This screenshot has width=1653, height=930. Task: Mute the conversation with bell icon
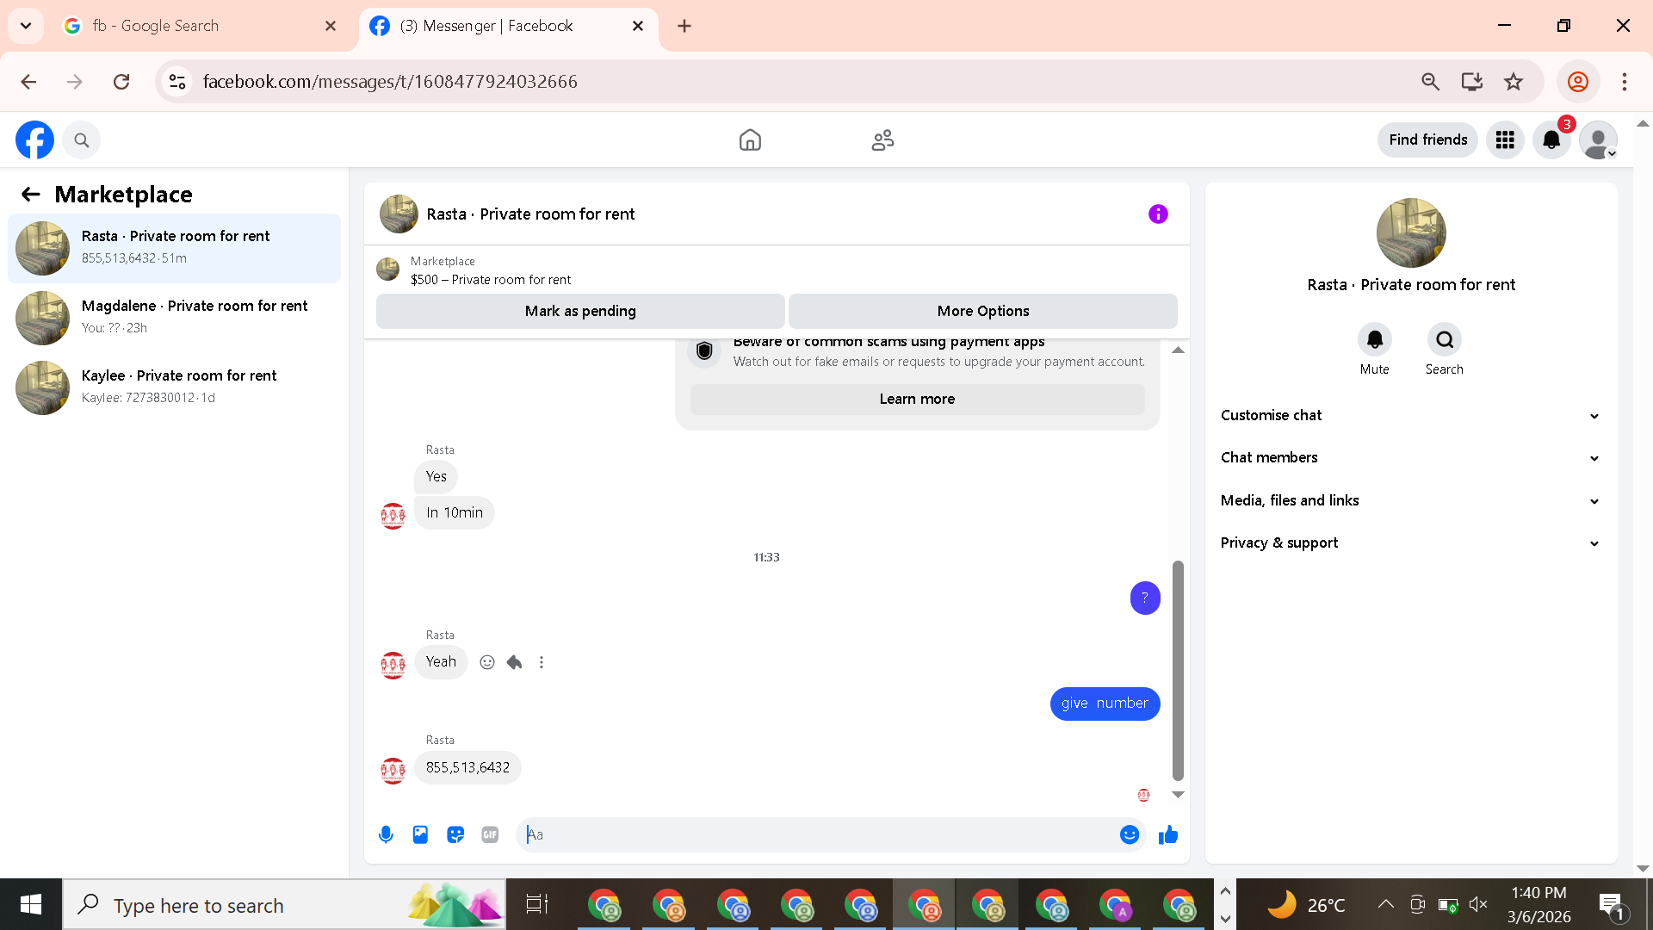[1374, 340]
